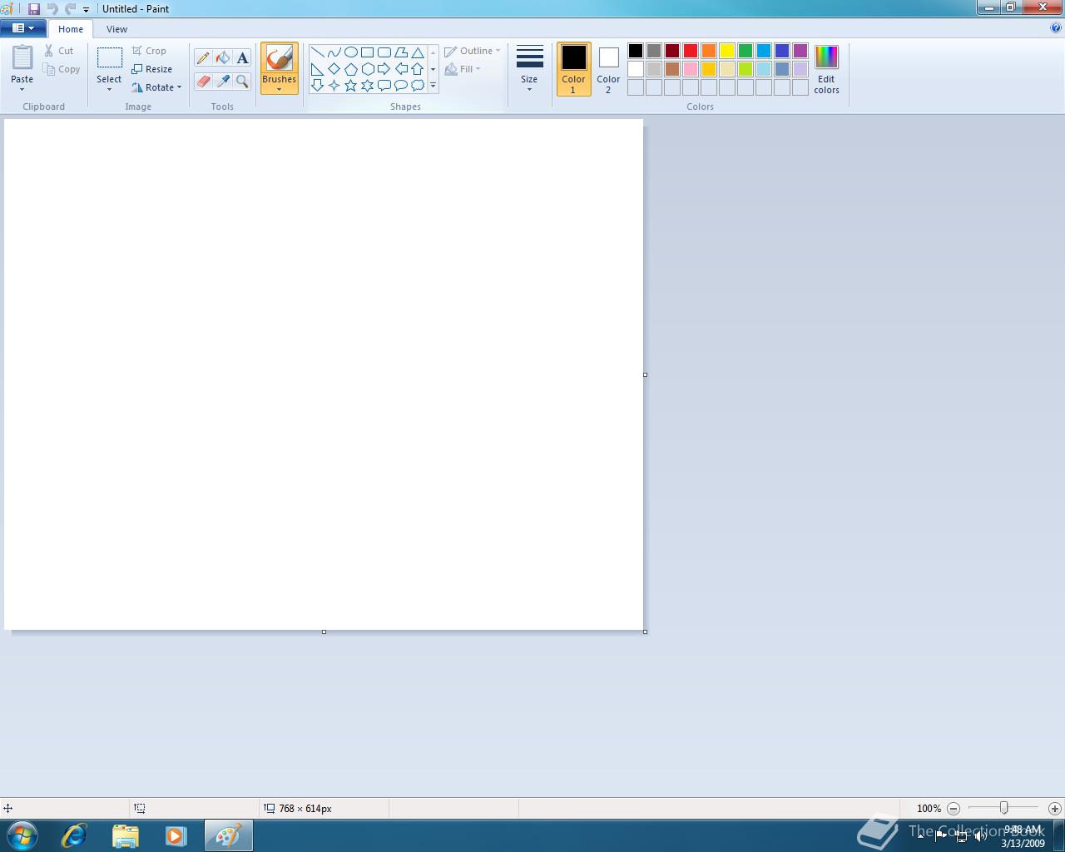Choose the Up arrow shape
Viewport: 1065px width, 852px height.
(x=418, y=69)
